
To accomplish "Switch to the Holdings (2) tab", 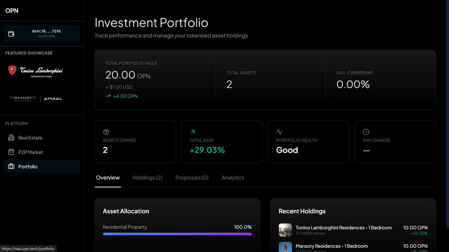I will pos(147,178).
